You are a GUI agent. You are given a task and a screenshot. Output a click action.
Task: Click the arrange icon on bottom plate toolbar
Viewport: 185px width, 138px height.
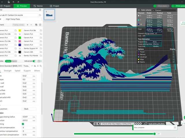pos(95,124)
